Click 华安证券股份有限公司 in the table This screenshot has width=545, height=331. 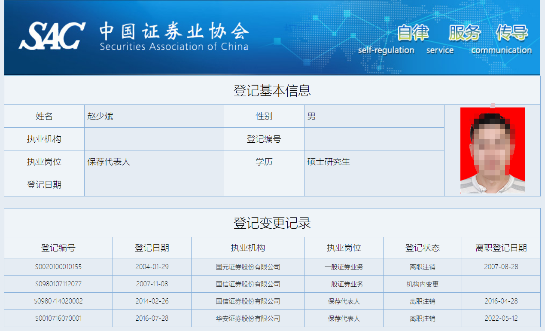coord(248,318)
